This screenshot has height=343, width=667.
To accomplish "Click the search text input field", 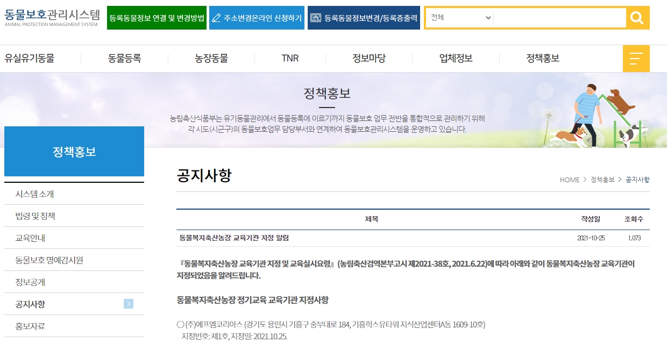I will pyautogui.click(x=559, y=18).
